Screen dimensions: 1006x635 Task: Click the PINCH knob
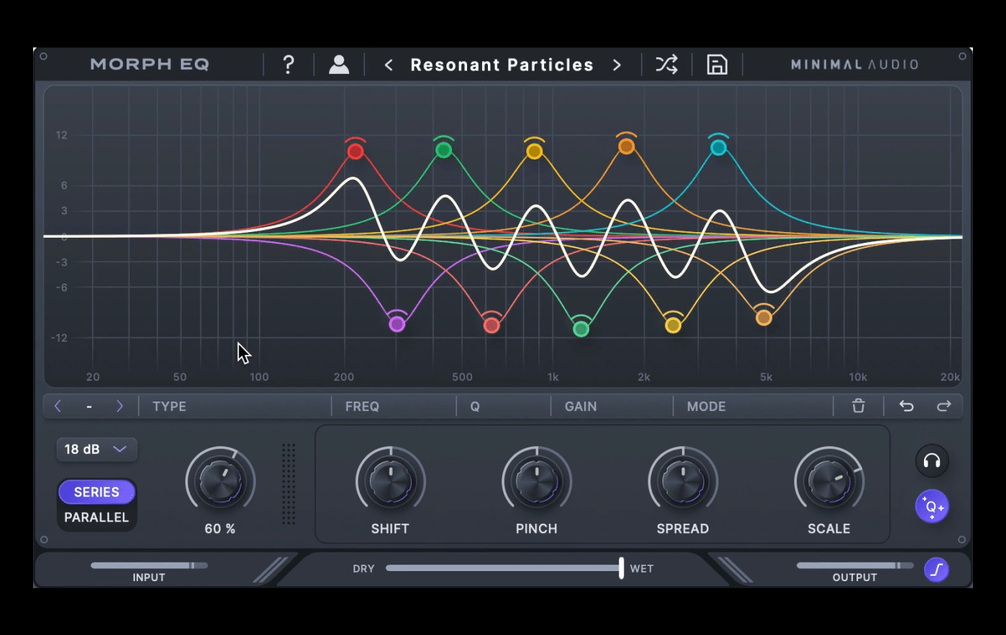(537, 481)
